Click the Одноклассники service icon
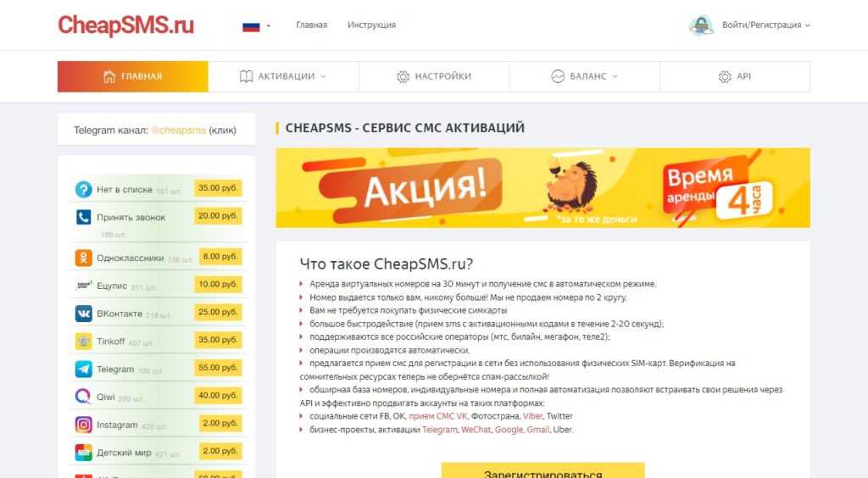The image size is (868, 478). pyautogui.click(x=84, y=258)
